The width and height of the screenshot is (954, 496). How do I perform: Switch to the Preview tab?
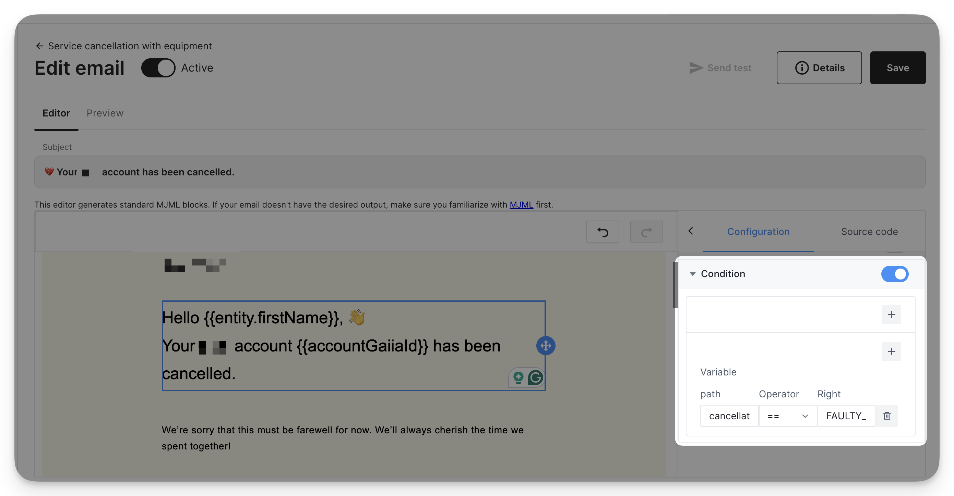[105, 113]
